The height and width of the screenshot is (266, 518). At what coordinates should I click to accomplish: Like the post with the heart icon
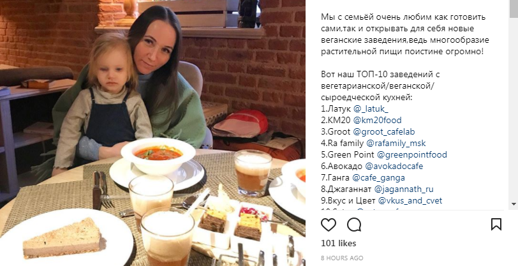(x=329, y=225)
